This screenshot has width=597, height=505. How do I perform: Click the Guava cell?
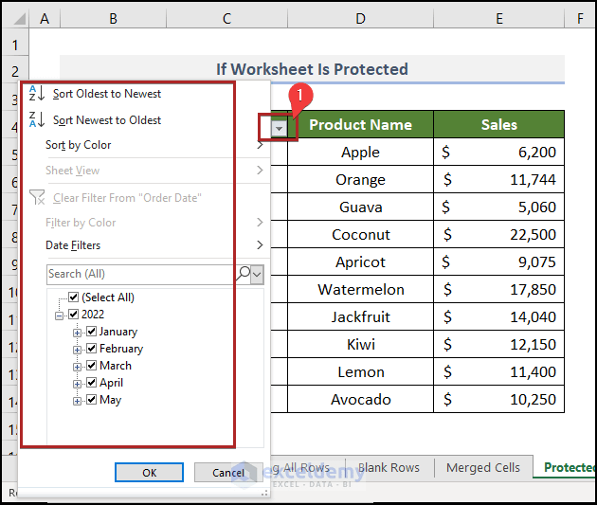(360, 207)
